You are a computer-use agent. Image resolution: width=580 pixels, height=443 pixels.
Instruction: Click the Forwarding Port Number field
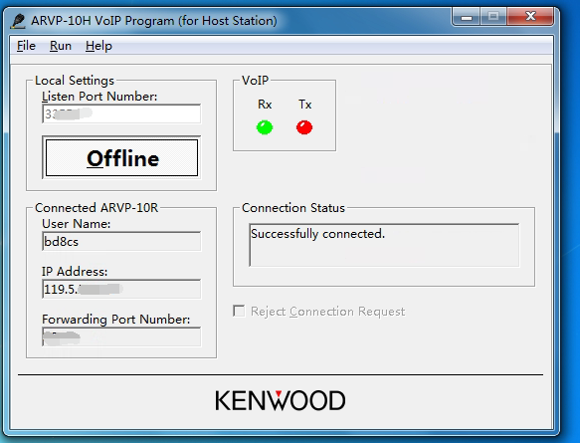pos(121,336)
